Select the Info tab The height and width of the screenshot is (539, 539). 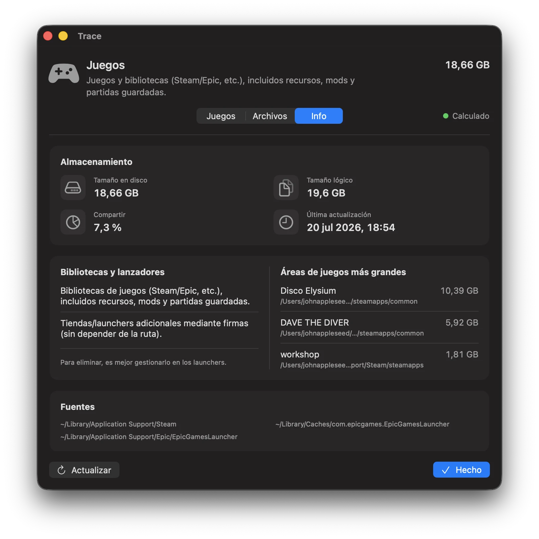point(319,116)
